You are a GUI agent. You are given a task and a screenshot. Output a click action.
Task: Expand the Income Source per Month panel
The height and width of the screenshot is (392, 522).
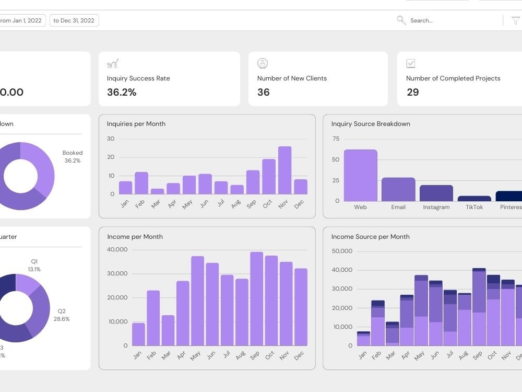point(370,237)
